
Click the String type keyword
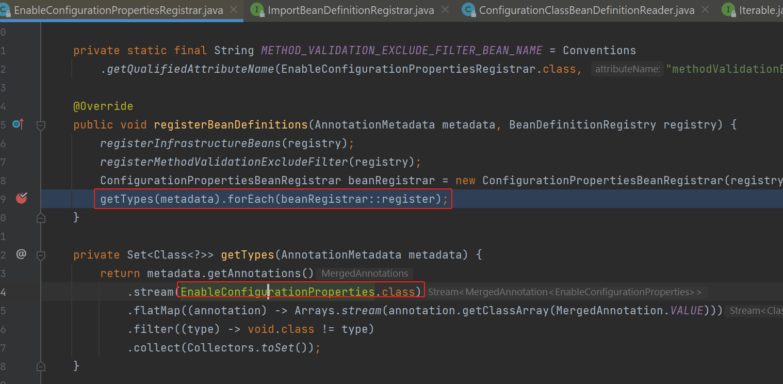point(234,51)
